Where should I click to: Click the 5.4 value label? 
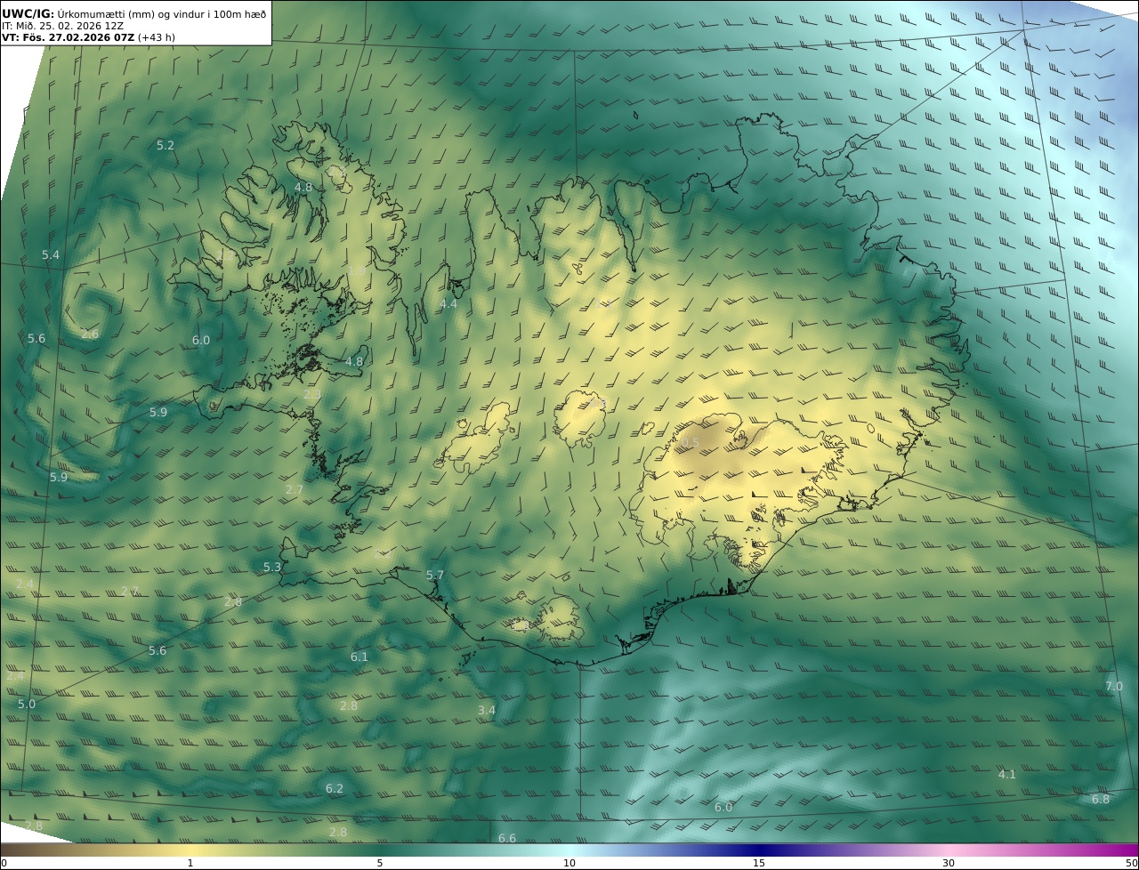click(51, 255)
